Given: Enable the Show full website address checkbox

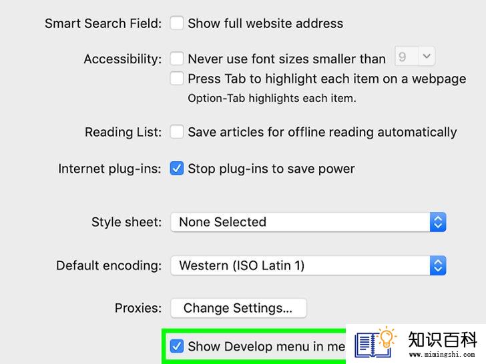Looking at the screenshot, I should (177, 23).
